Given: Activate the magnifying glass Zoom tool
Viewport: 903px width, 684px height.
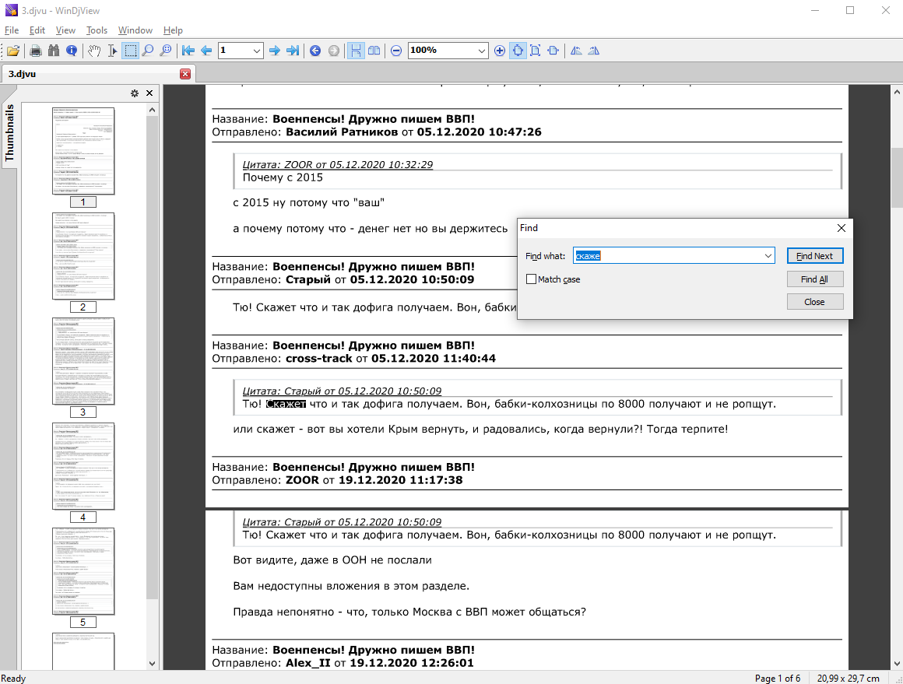Looking at the screenshot, I should click(148, 51).
